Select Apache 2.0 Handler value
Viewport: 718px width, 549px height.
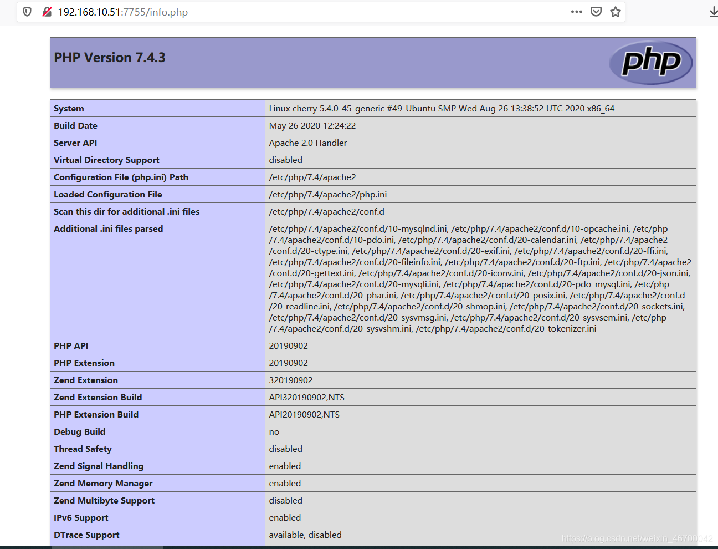308,143
